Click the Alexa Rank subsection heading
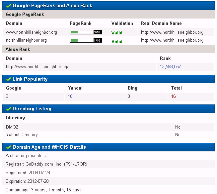 [18, 49]
